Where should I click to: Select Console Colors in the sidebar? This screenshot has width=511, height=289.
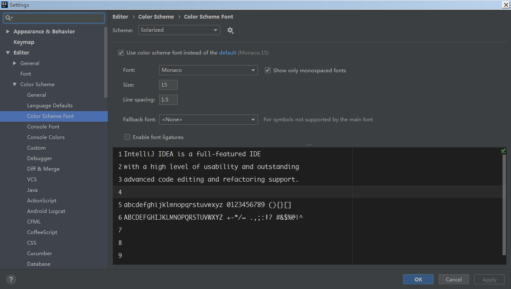(x=46, y=137)
